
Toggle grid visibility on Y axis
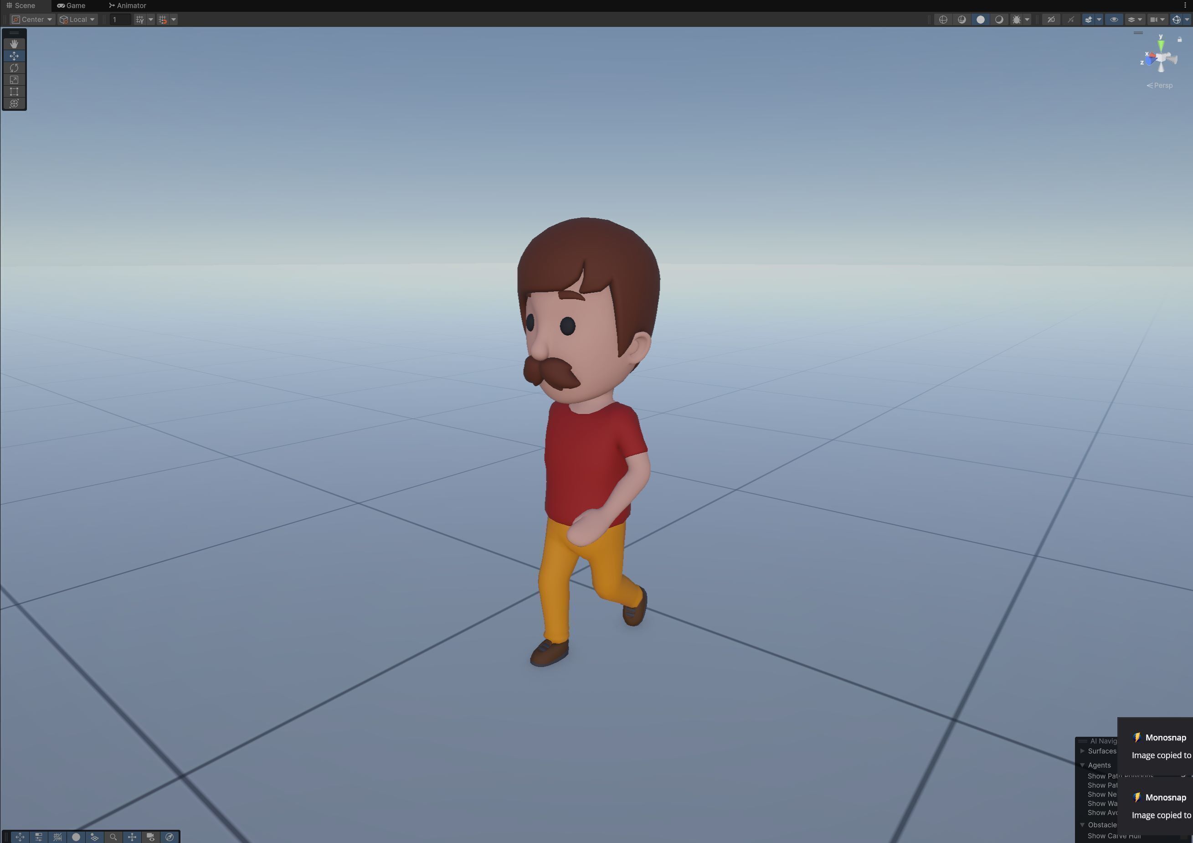click(x=139, y=20)
